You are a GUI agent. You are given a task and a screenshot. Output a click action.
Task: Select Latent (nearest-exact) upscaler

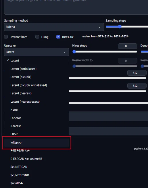[36, 102]
